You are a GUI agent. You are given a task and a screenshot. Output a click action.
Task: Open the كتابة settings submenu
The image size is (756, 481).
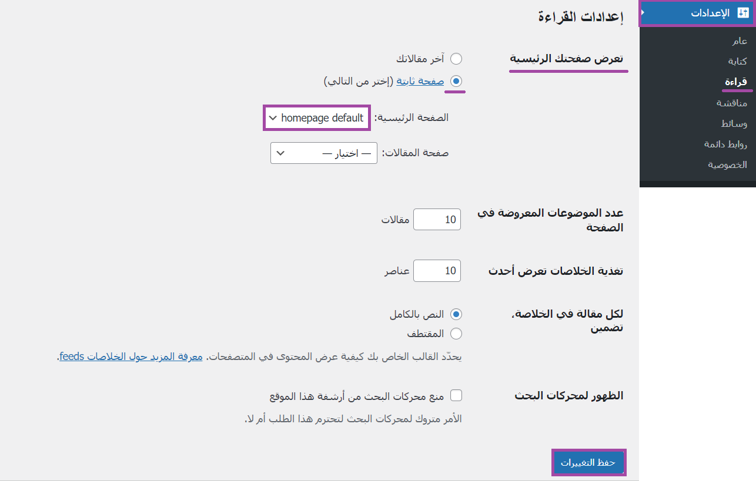point(738,61)
